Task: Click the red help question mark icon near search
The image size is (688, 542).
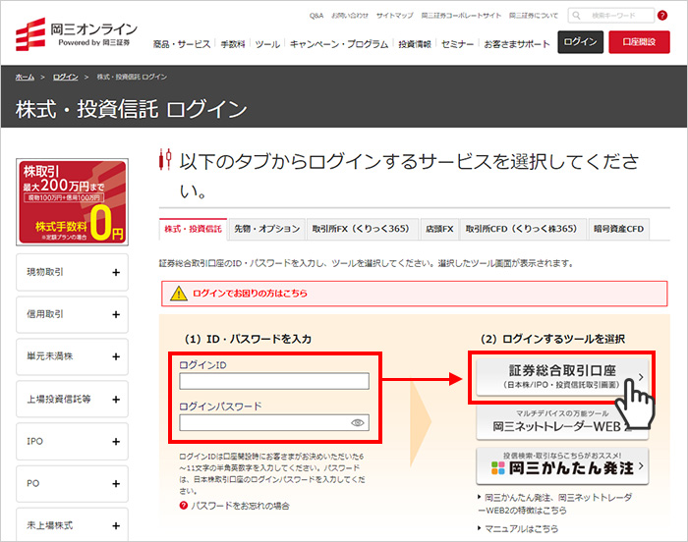Action: coord(662,16)
